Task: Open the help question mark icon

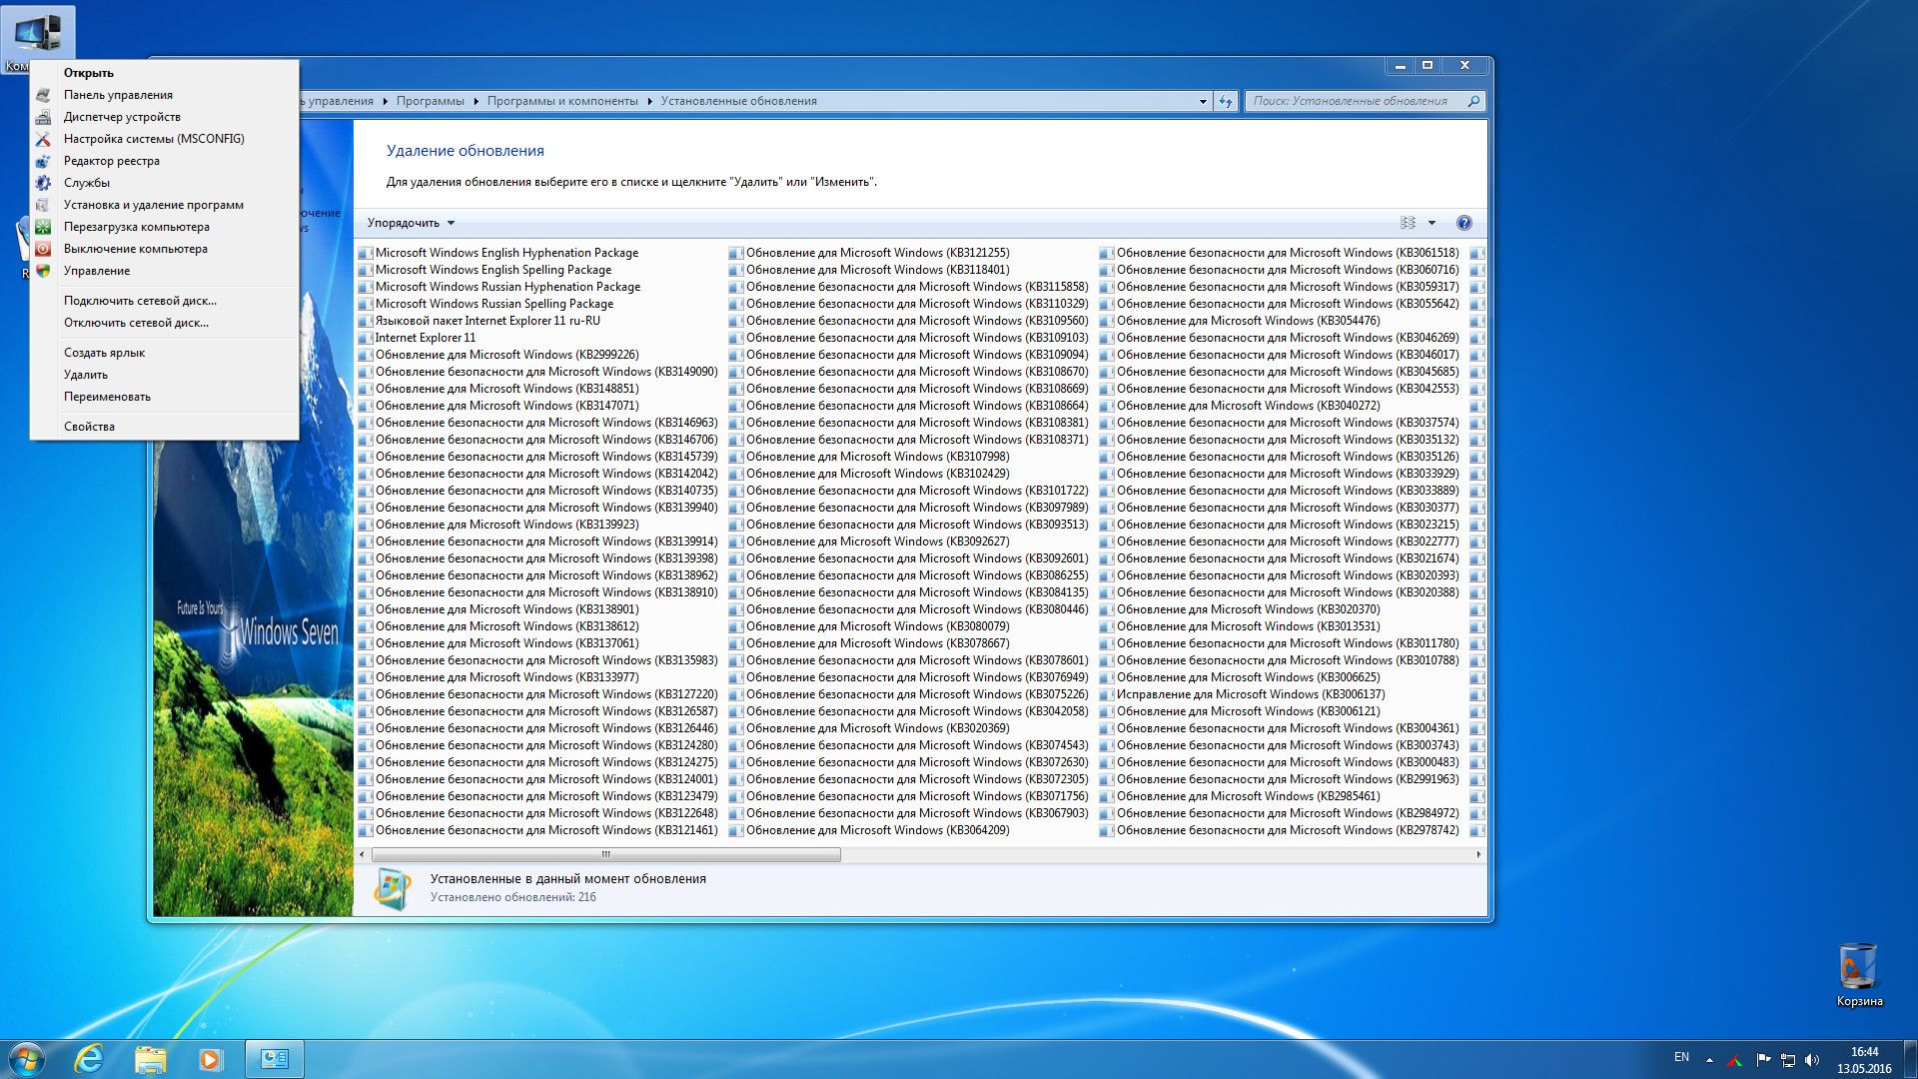Action: coord(1464,223)
